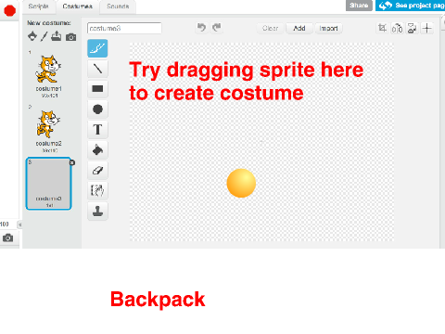Viewport: 445px width, 334px height.
Task: Delete costume3 with its x button
Action: [72, 162]
